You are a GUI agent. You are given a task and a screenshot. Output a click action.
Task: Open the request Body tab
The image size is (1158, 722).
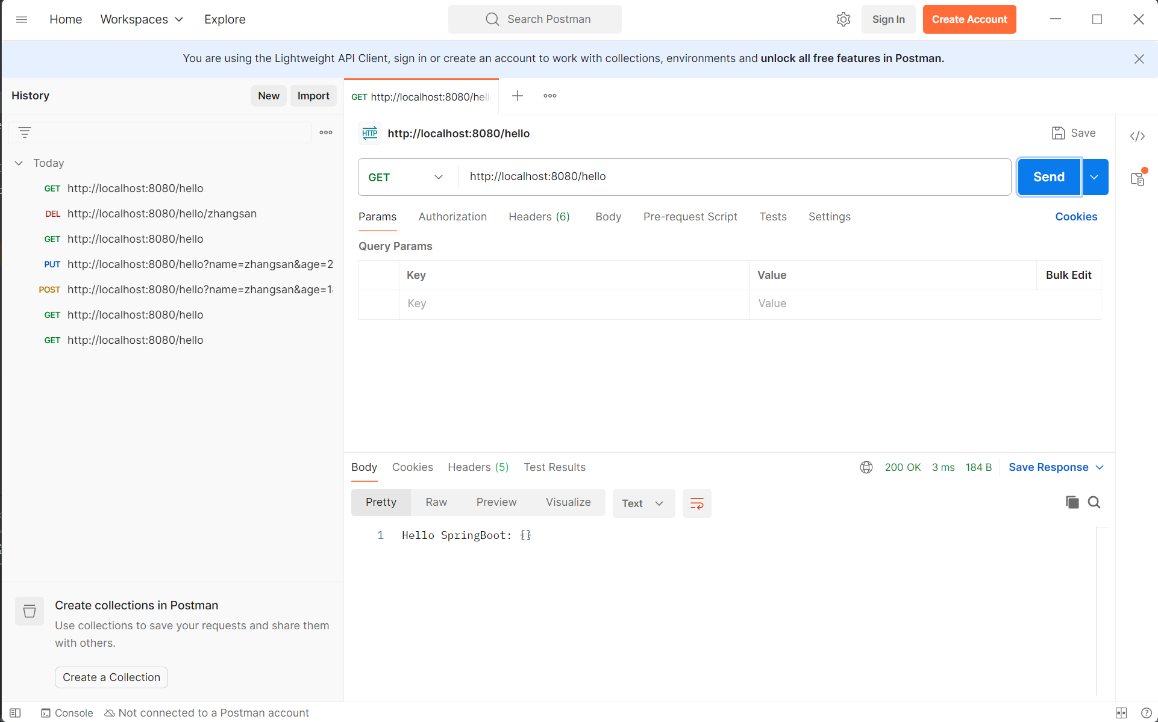pos(608,217)
